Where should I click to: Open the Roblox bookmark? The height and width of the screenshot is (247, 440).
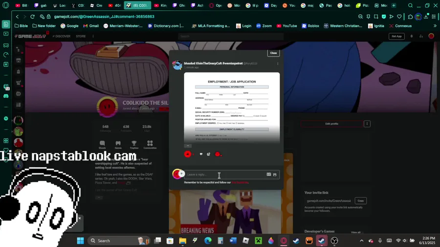point(310,26)
